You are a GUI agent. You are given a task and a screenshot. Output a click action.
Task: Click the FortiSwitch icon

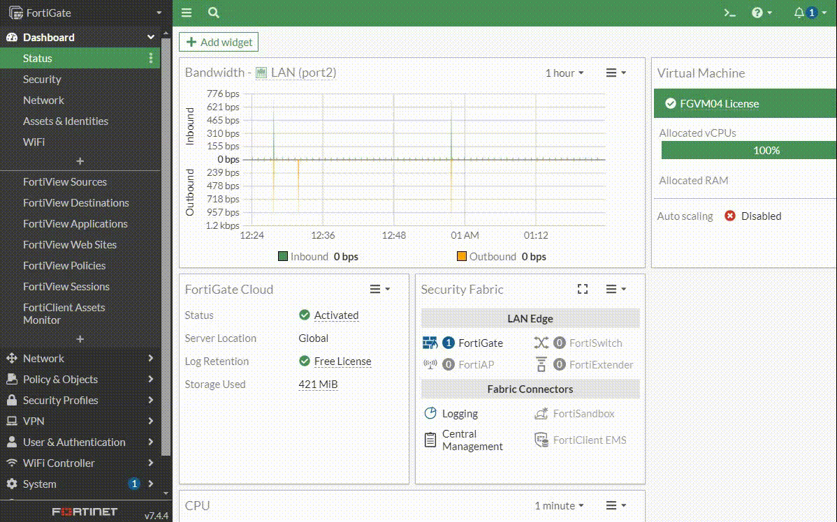click(x=541, y=343)
